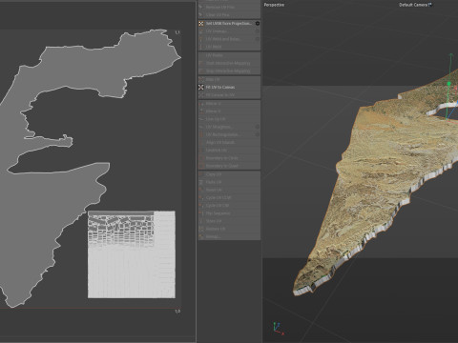Click the '1,1' UV corner label

pos(177,32)
